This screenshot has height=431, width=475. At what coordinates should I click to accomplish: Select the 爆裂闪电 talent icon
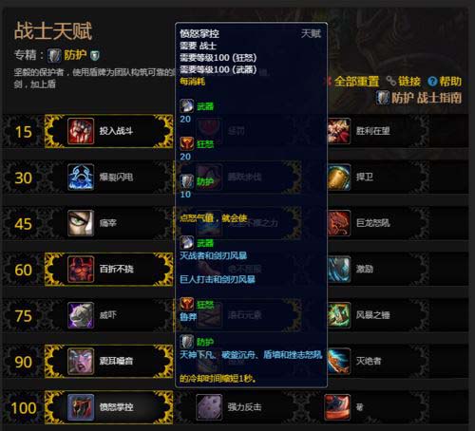click(81, 177)
